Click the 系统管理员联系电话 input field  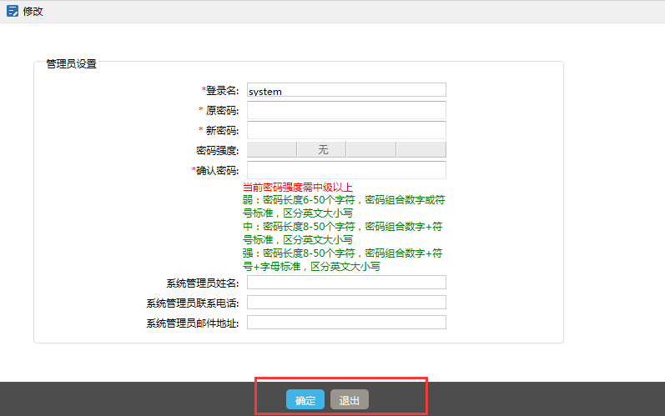(x=346, y=303)
